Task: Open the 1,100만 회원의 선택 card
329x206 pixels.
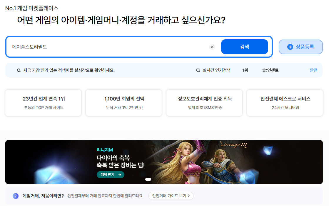Action: tap(124, 103)
